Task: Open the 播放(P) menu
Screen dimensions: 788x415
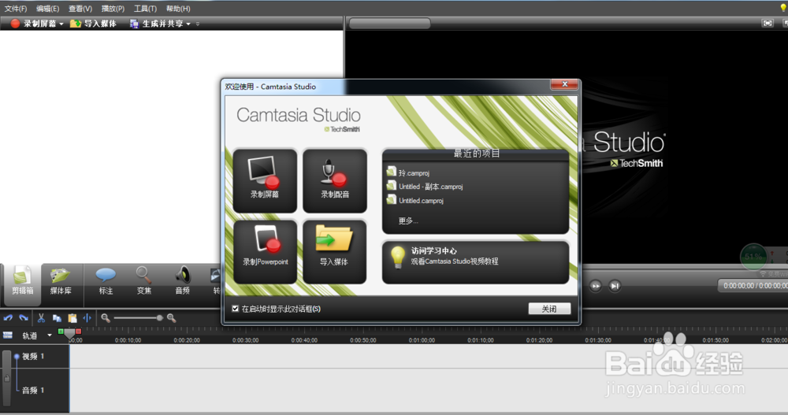Action: (113, 9)
